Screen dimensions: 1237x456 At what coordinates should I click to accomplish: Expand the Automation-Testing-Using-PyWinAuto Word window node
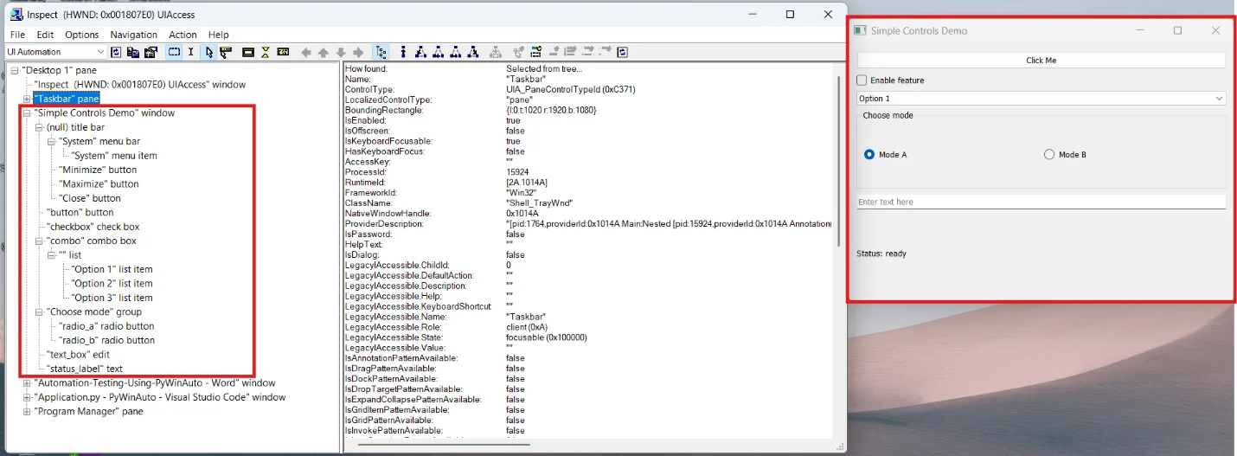tap(27, 383)
